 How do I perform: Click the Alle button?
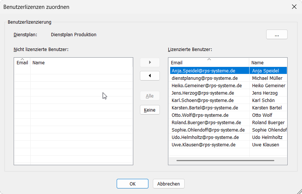(x=150, y=96)
